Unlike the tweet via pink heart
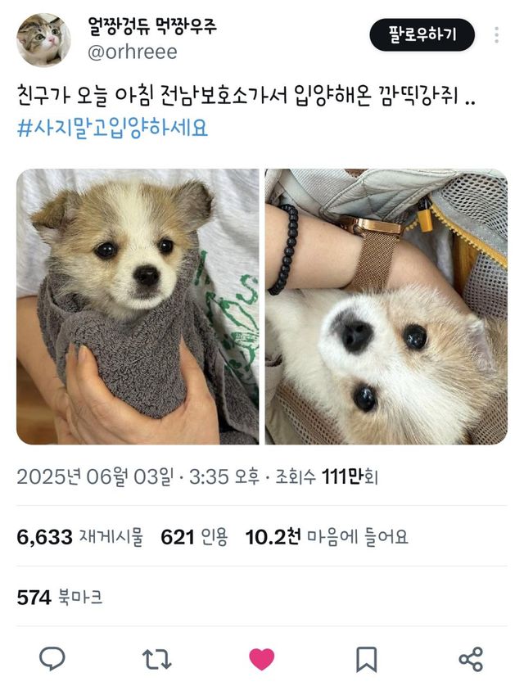The image size is (524, 686). pos(261,659)
